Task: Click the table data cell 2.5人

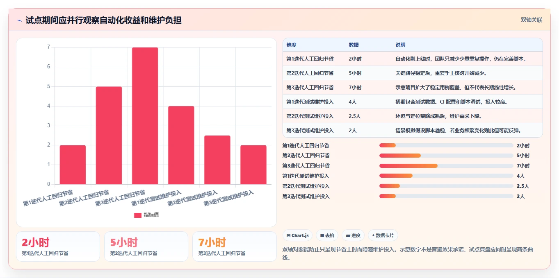Action: pos(354,116)
